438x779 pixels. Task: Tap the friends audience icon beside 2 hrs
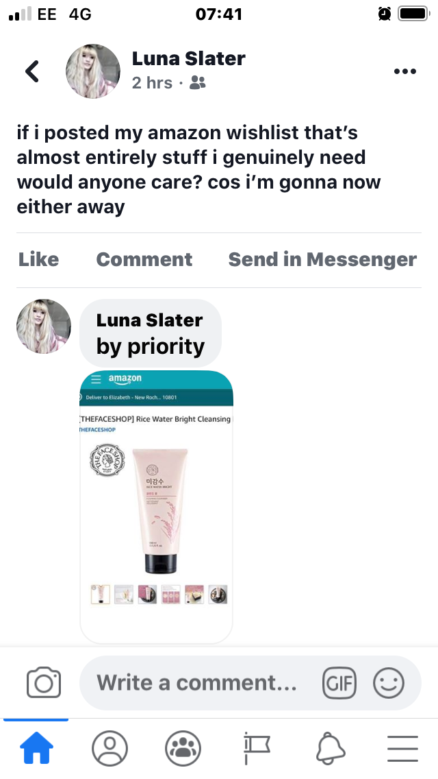coord(197,83)
